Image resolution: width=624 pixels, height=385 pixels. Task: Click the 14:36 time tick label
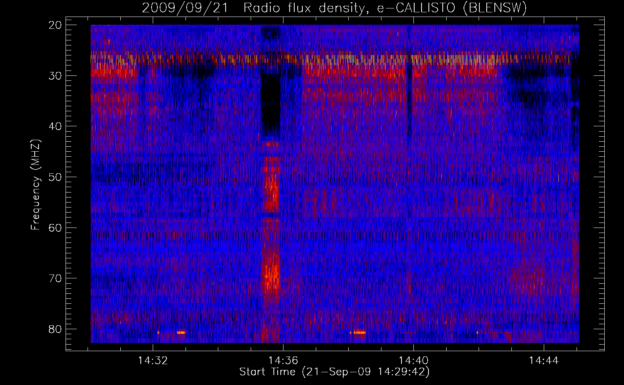[283, 360]
